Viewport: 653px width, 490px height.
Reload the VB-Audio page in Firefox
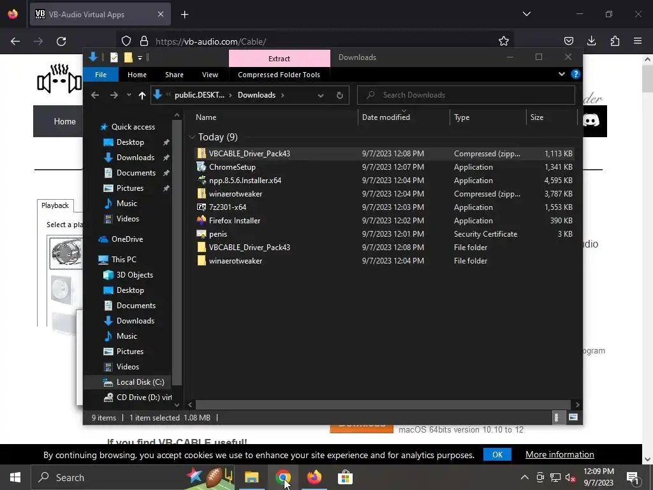coord(61,41)
